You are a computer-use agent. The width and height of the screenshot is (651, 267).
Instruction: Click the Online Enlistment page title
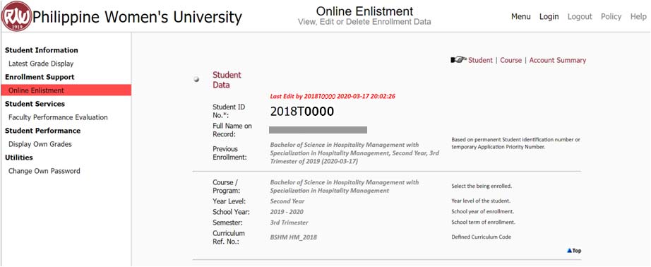tap(364, 11)
